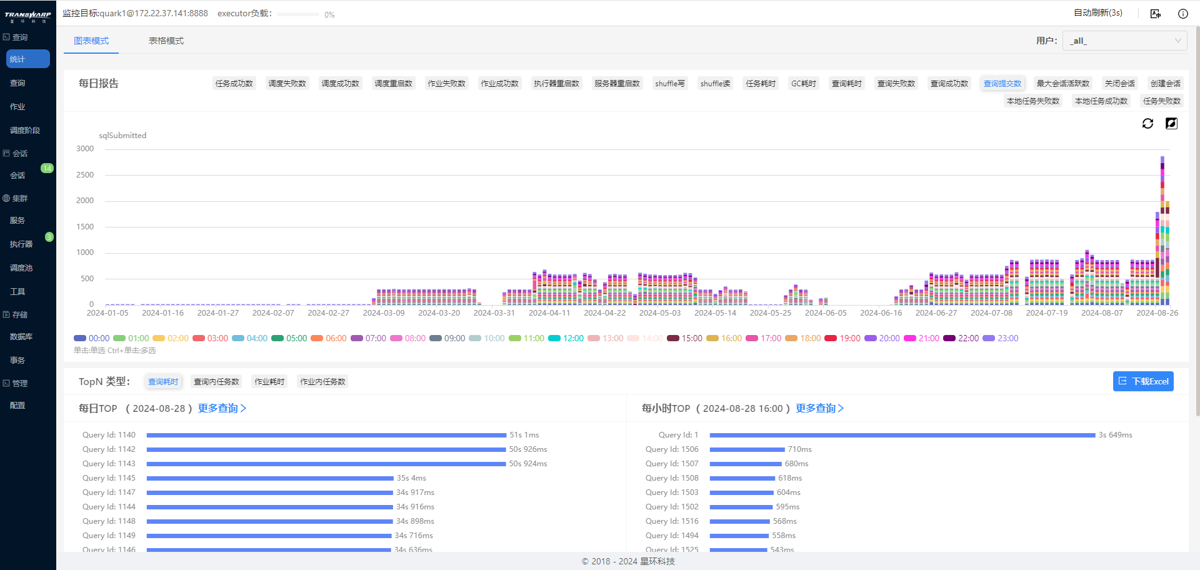Open 事务 in the sidebar

17,361
